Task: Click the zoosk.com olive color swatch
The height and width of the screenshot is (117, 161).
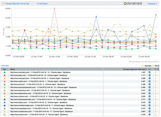Action: pyautogui.click(x=5, y=115)
